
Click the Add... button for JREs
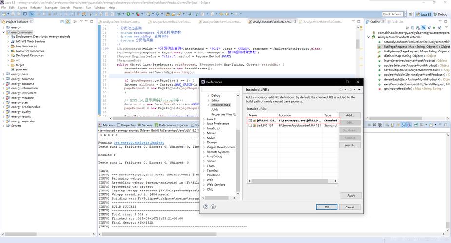point(350,115)
